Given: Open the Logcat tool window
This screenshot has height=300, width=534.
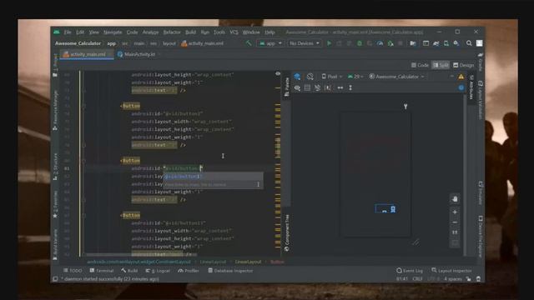Looking at the screenshot, I should [x=158, y=271].
